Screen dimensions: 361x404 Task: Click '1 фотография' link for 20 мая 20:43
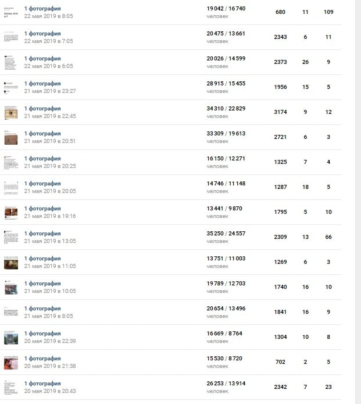(x=42, y=384)
